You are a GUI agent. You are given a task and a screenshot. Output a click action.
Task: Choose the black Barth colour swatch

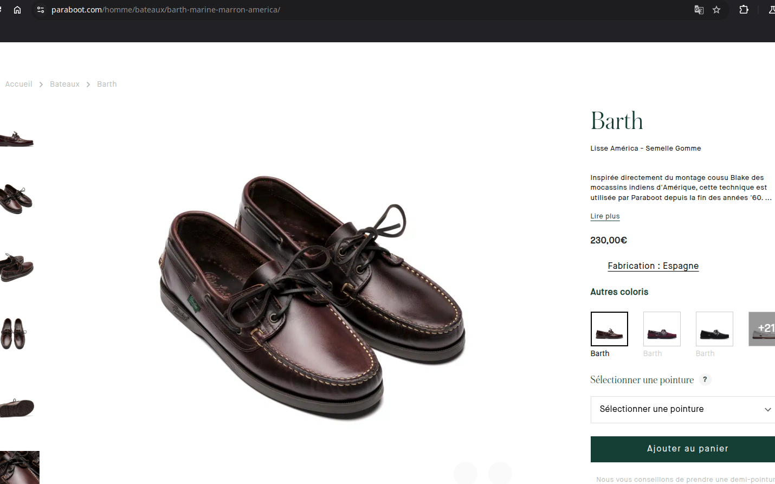pos(714,329)
